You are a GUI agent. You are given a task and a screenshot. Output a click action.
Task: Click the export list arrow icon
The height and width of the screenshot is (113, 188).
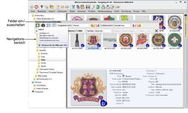click(x=112, y=7)
